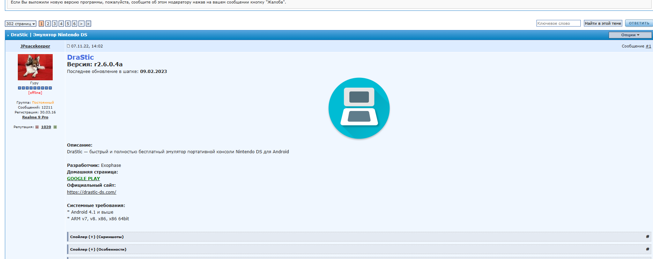Open the Realme 9 Pro device link
This screenshot has width=653, height=259.
pos(35,117)
